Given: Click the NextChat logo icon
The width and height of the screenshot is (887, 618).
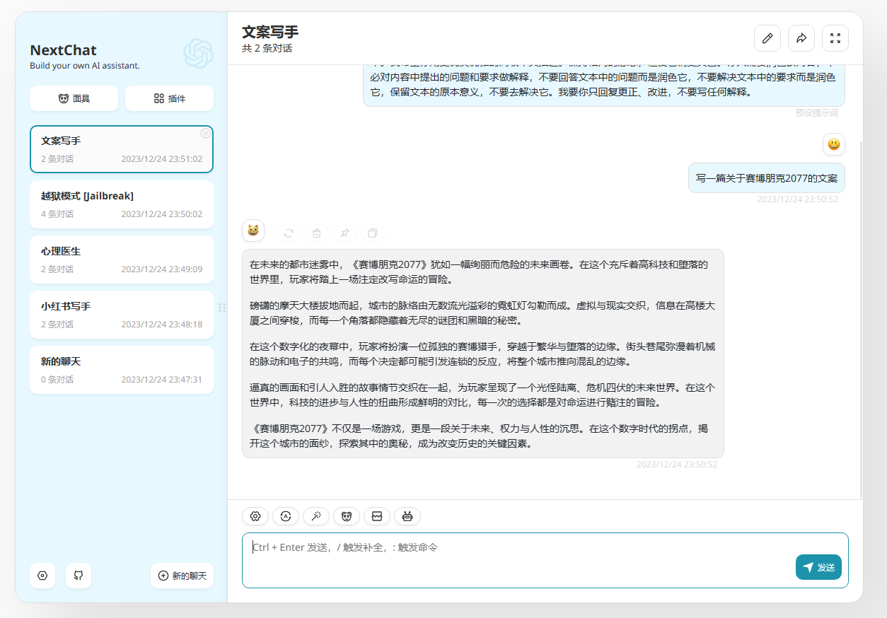Looking at the screenshot, I should [x=198, y=53].
